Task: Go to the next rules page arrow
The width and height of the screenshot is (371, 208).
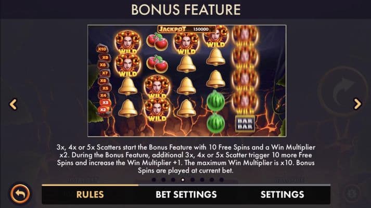Action: click(x=357, y=104)
